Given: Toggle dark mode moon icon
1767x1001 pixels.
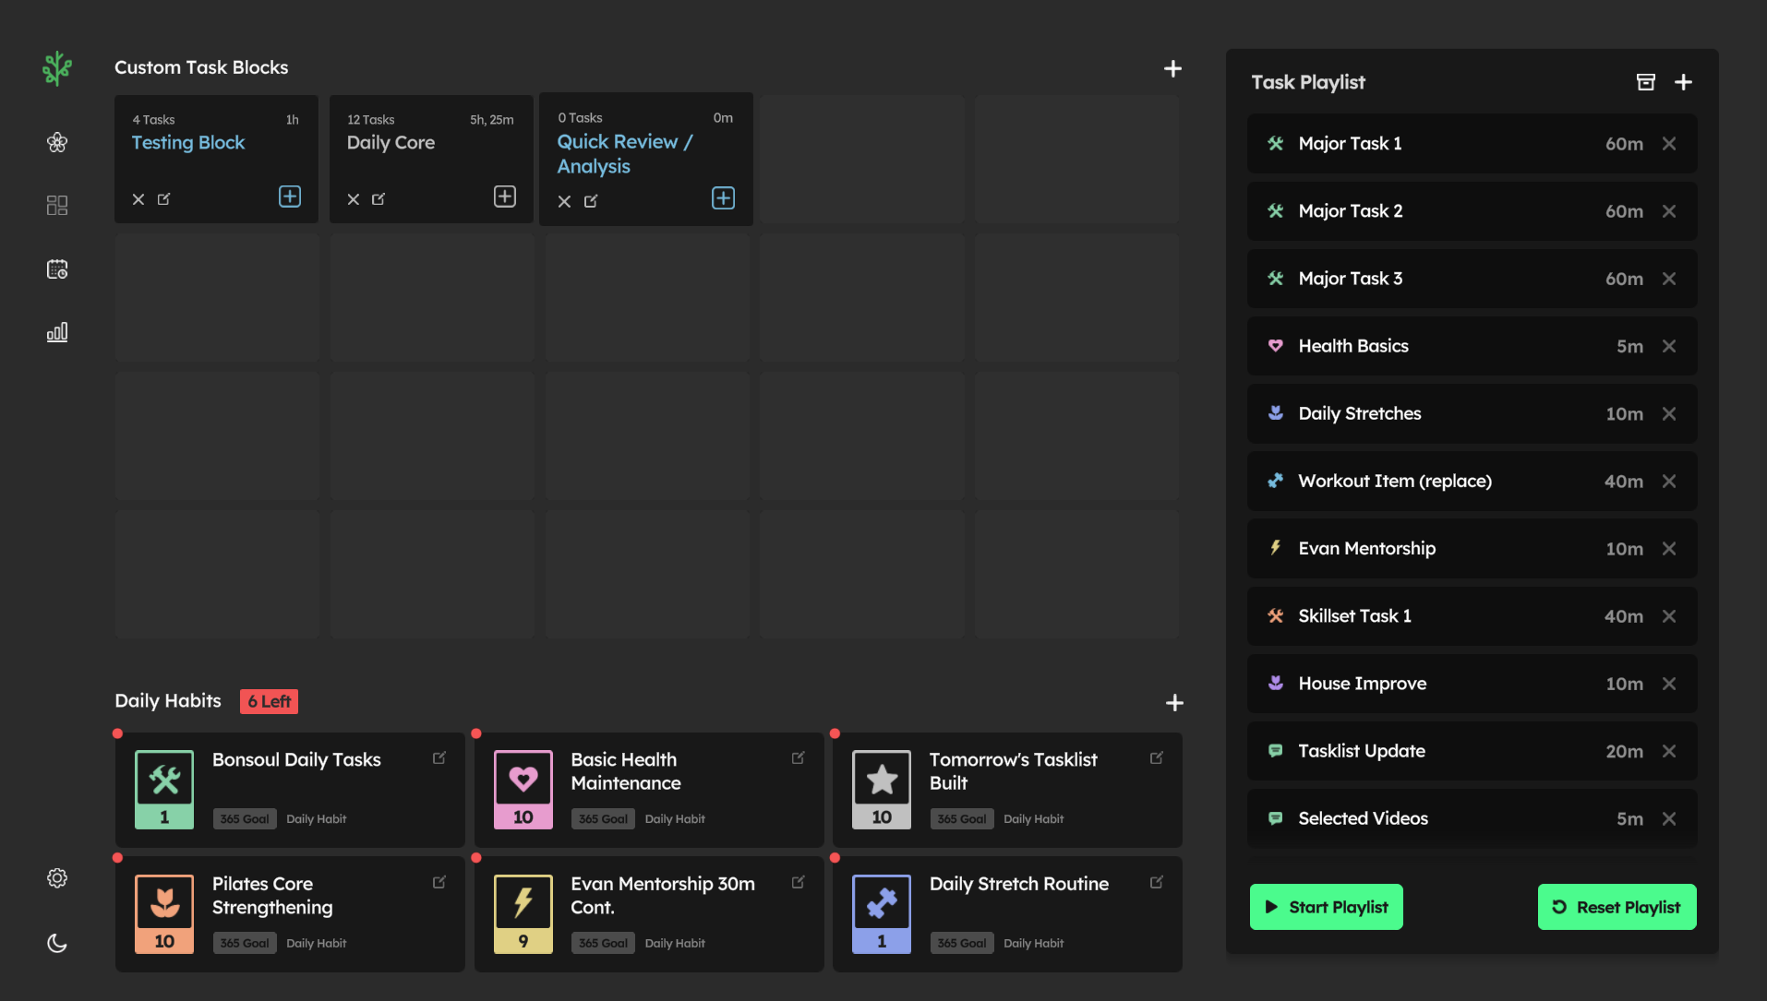Looking at the screenshot, I should coord(57,942).
